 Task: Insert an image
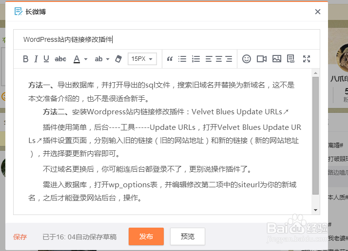(277, 59)
